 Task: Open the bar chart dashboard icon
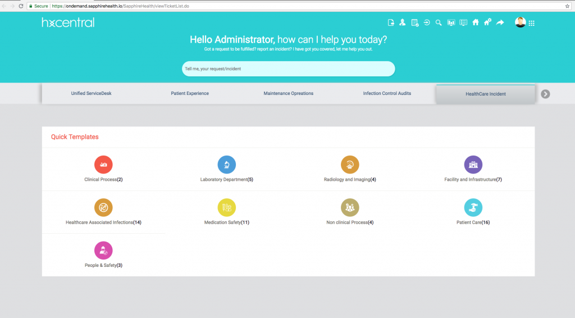point(451,23)
